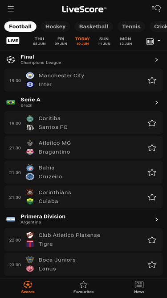Tap the Brazil flag icon

point(11,102)
